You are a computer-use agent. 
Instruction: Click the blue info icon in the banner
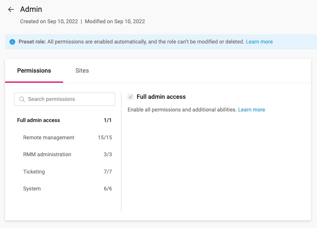click(x=12, y=42)
